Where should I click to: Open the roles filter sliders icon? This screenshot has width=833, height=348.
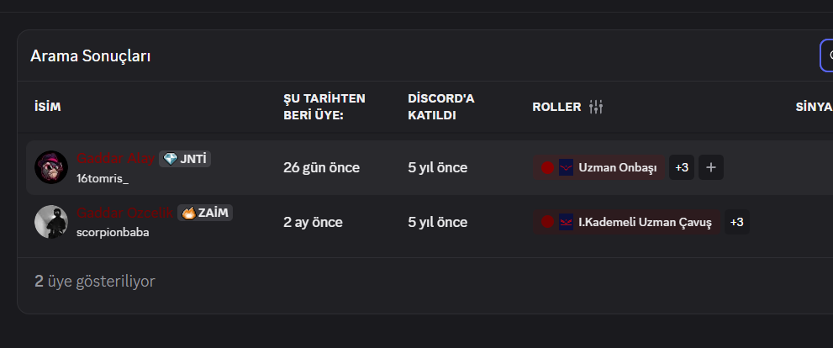[x=596, y=107]
